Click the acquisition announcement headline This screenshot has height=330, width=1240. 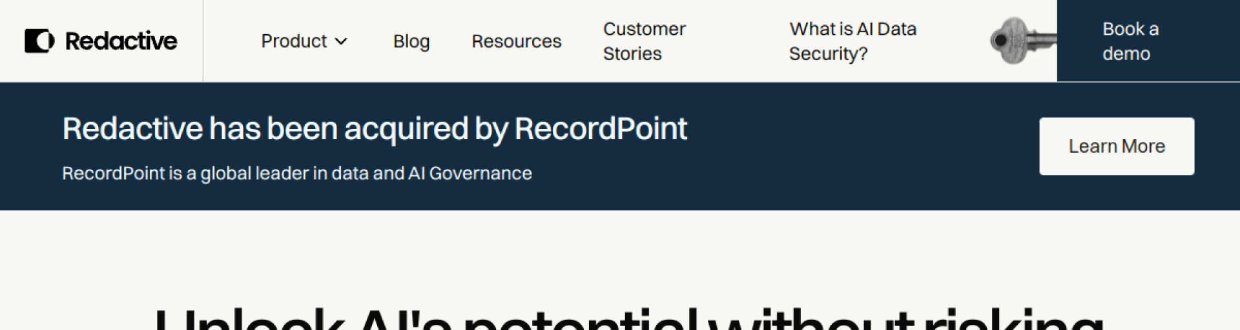point(375,129)
